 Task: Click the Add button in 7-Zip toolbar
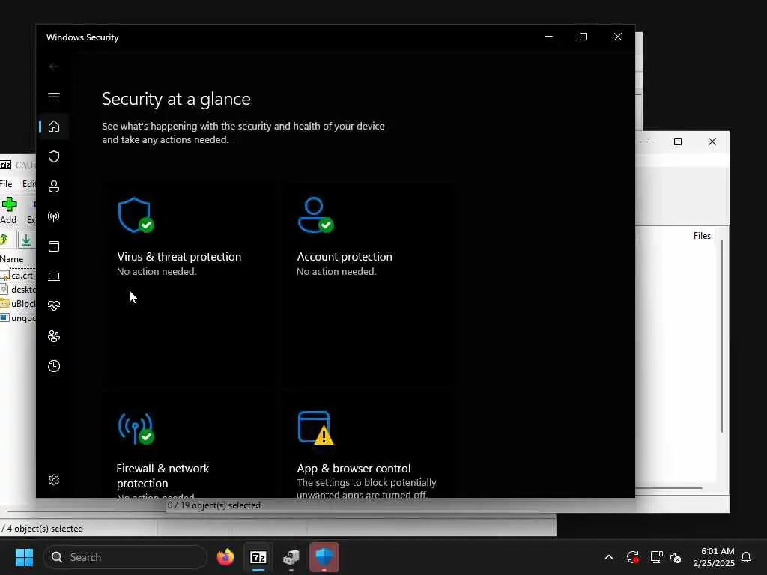pyautogui.click(x=8, y=210)
